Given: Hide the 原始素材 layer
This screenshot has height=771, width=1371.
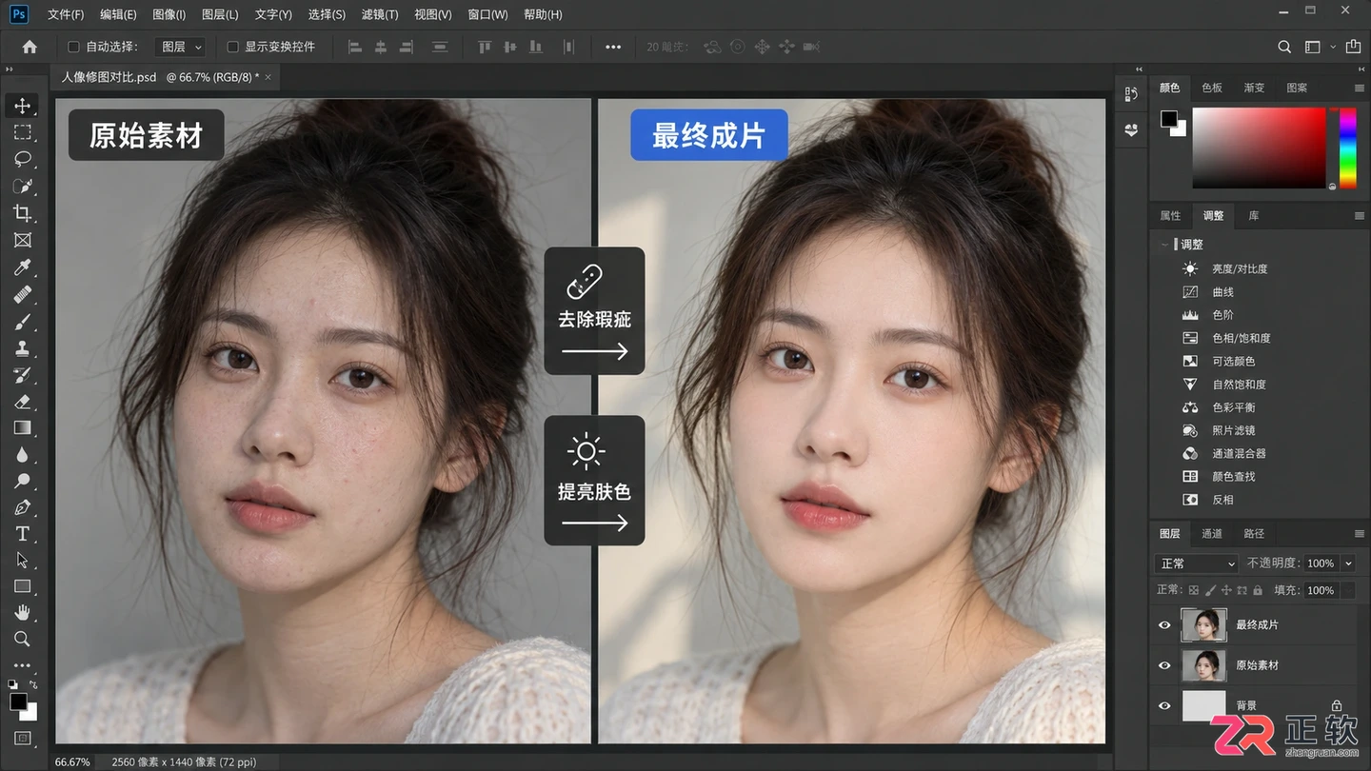Looking at the screenshot, I should 1164,665.
